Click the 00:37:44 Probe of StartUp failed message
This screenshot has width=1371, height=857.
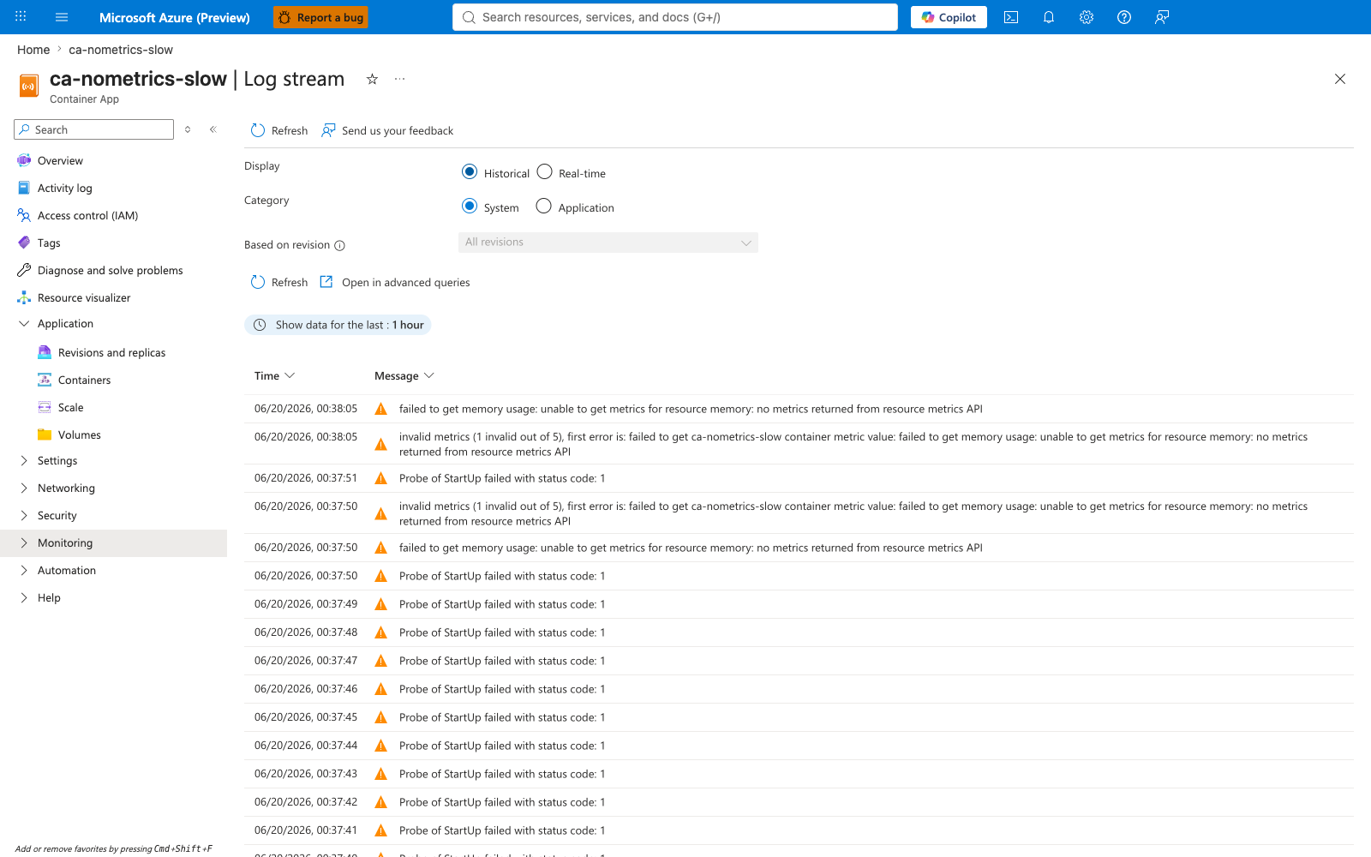pyautogui.click(x=502, y=746)
